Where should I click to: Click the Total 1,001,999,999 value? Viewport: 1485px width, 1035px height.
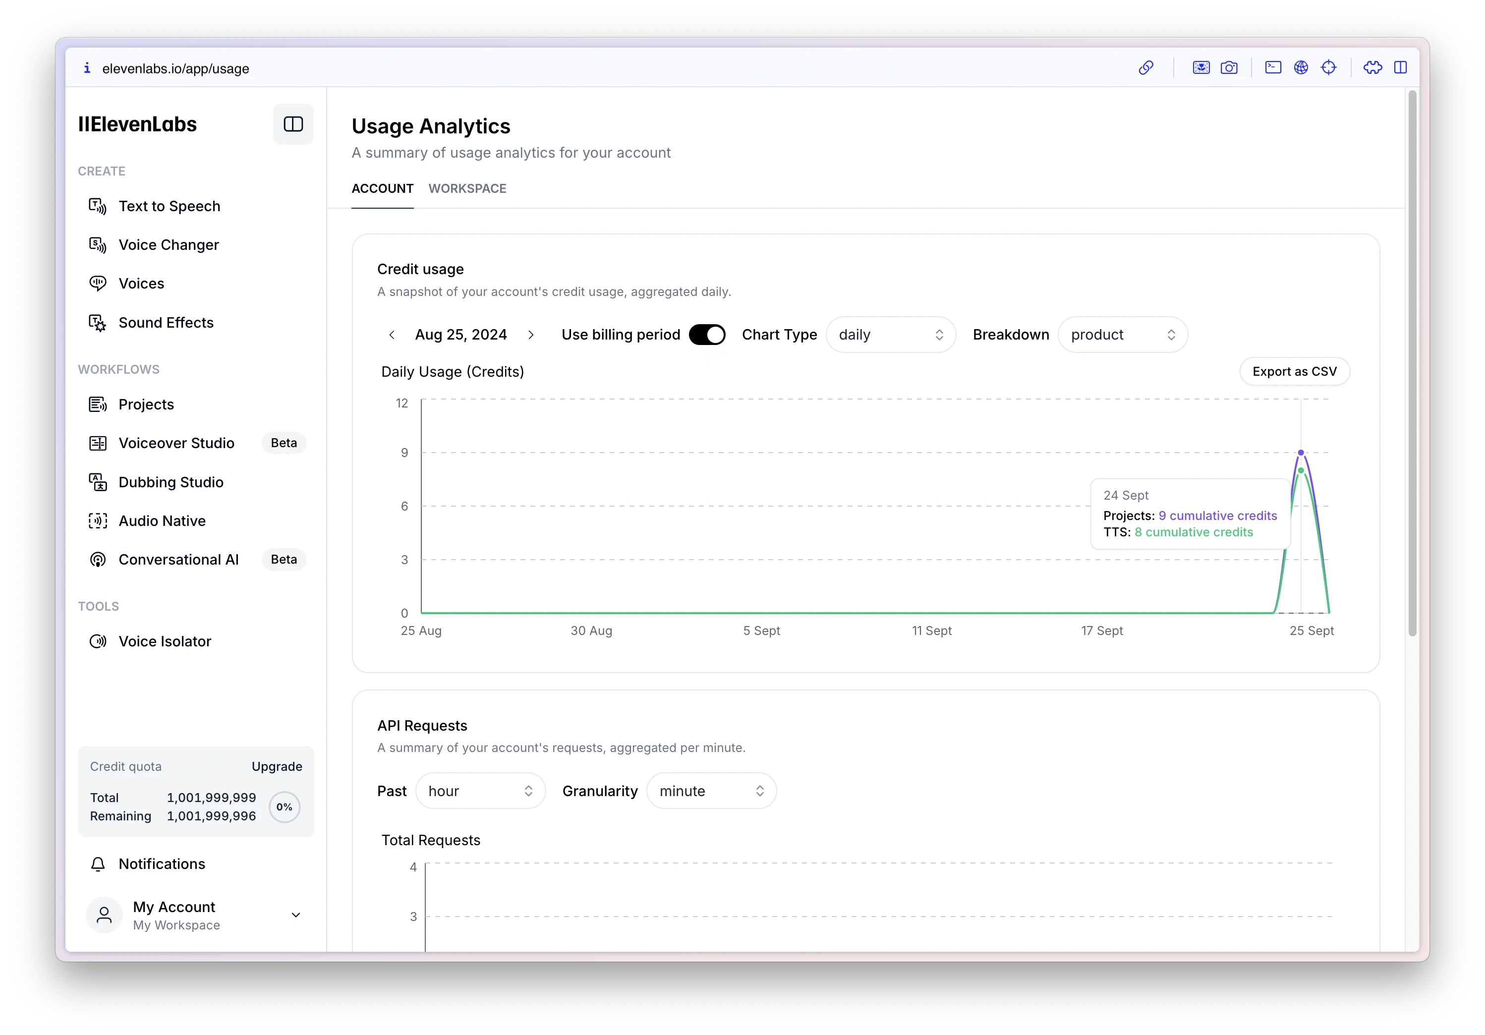(x=211, y=798)
